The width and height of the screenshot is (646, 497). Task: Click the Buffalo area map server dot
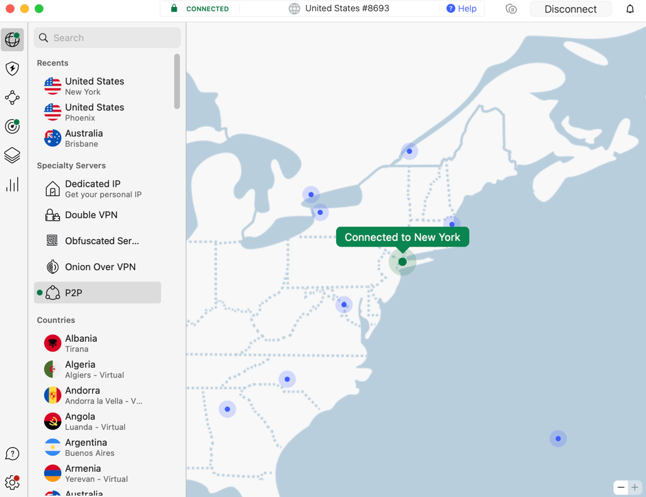pyautogui.click(x=320, y=213)
